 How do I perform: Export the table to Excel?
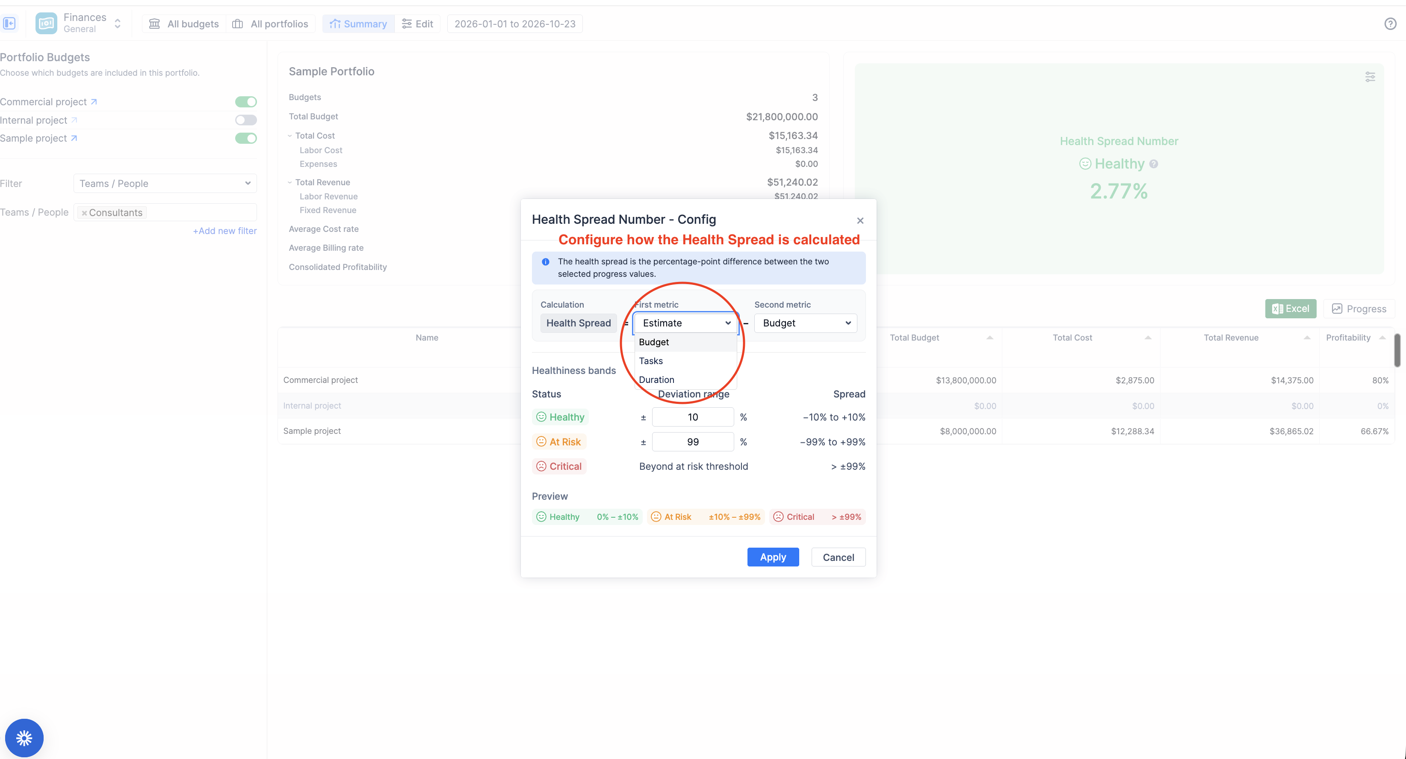click(x=1290, y=308)
